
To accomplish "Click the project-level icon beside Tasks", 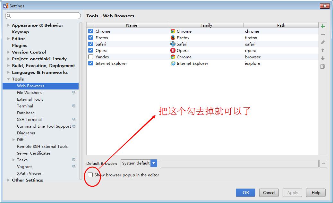I will click(x=74, y=160).
